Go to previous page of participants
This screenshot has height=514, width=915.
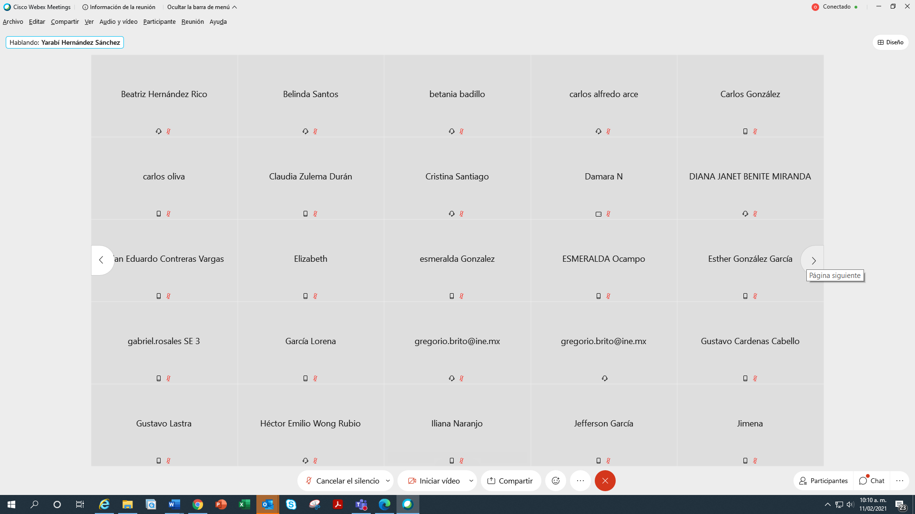click(101, 260)
